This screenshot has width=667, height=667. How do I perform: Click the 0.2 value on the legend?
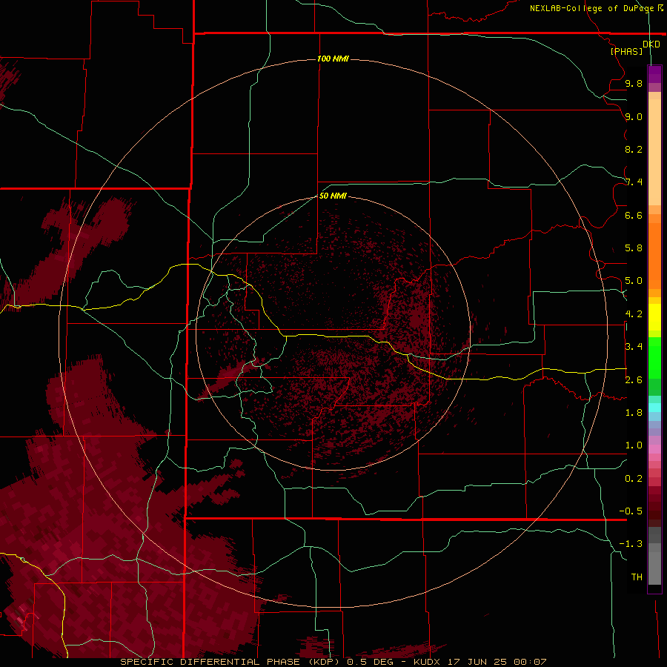[634, 479]
